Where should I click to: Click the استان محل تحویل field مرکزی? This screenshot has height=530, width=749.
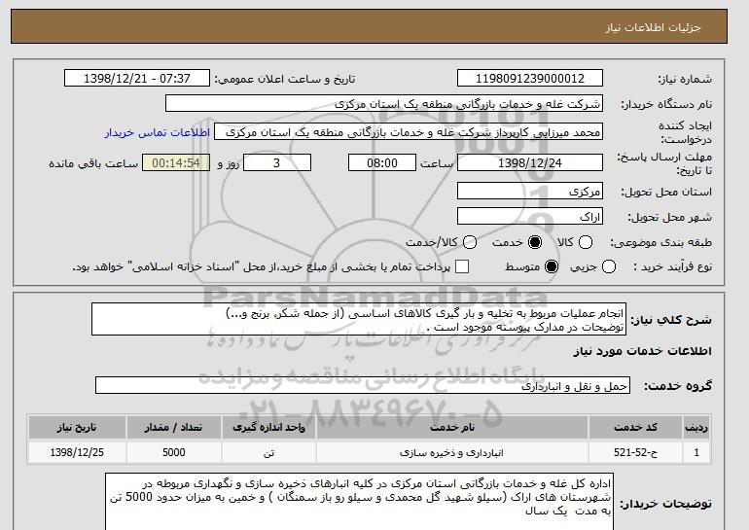tap(530, 191)
